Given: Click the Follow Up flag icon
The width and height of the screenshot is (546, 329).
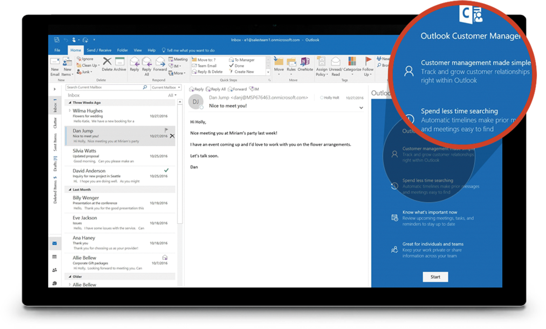Looking at the screenshot, I should (x=368, y=62).
